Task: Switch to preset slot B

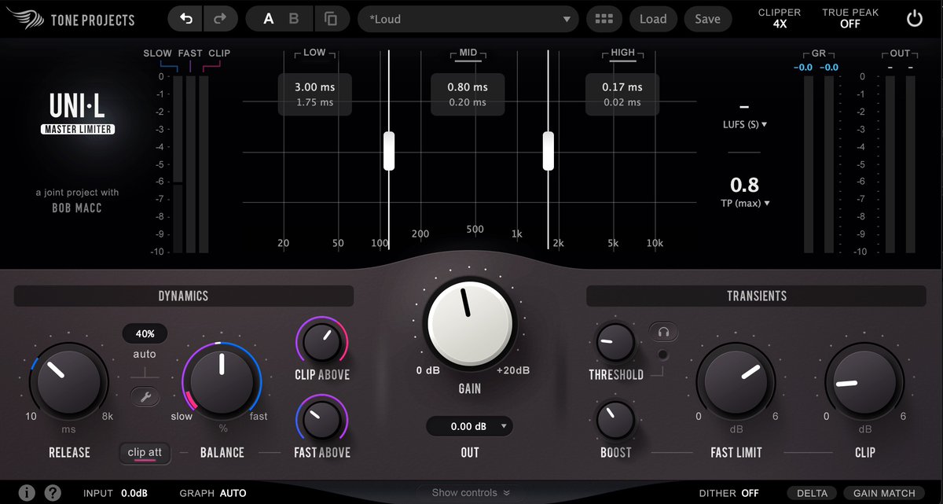Action: [x=294, y=19]
